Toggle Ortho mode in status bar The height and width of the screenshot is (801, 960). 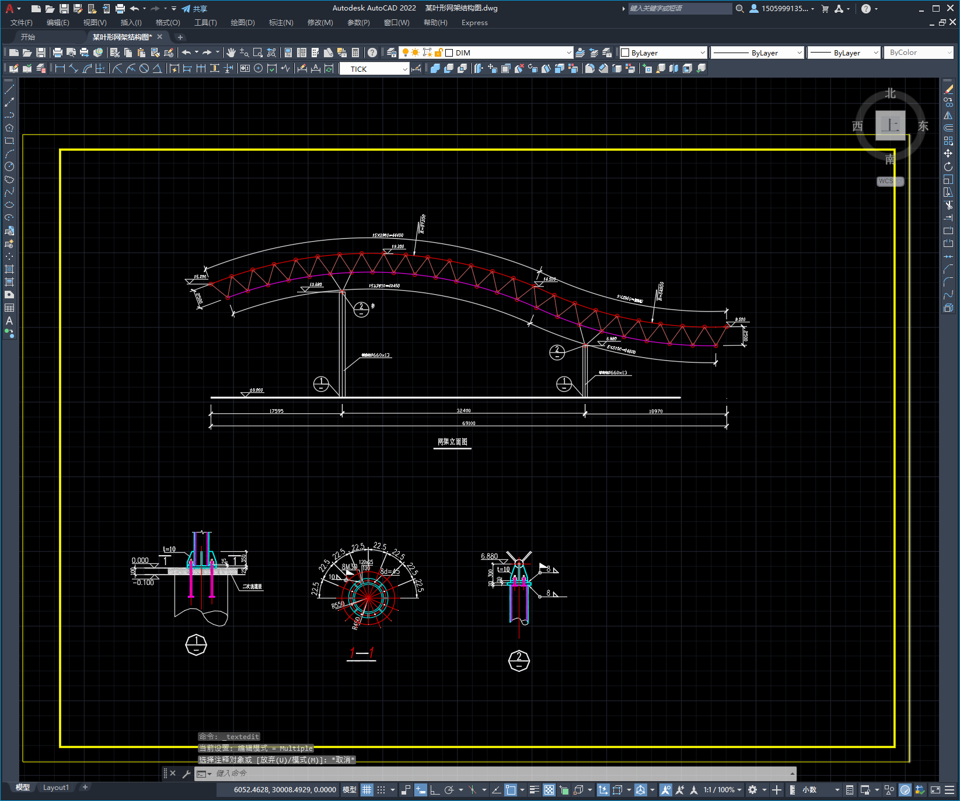click(x=435, y=790)
